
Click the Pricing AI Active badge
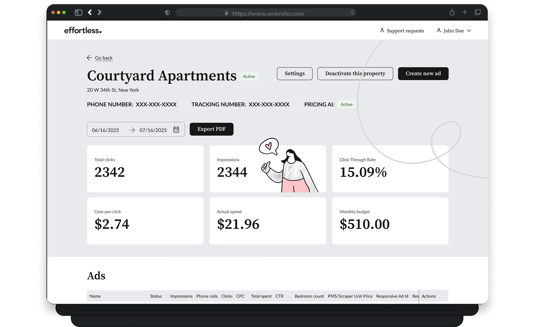click(347, 105)
